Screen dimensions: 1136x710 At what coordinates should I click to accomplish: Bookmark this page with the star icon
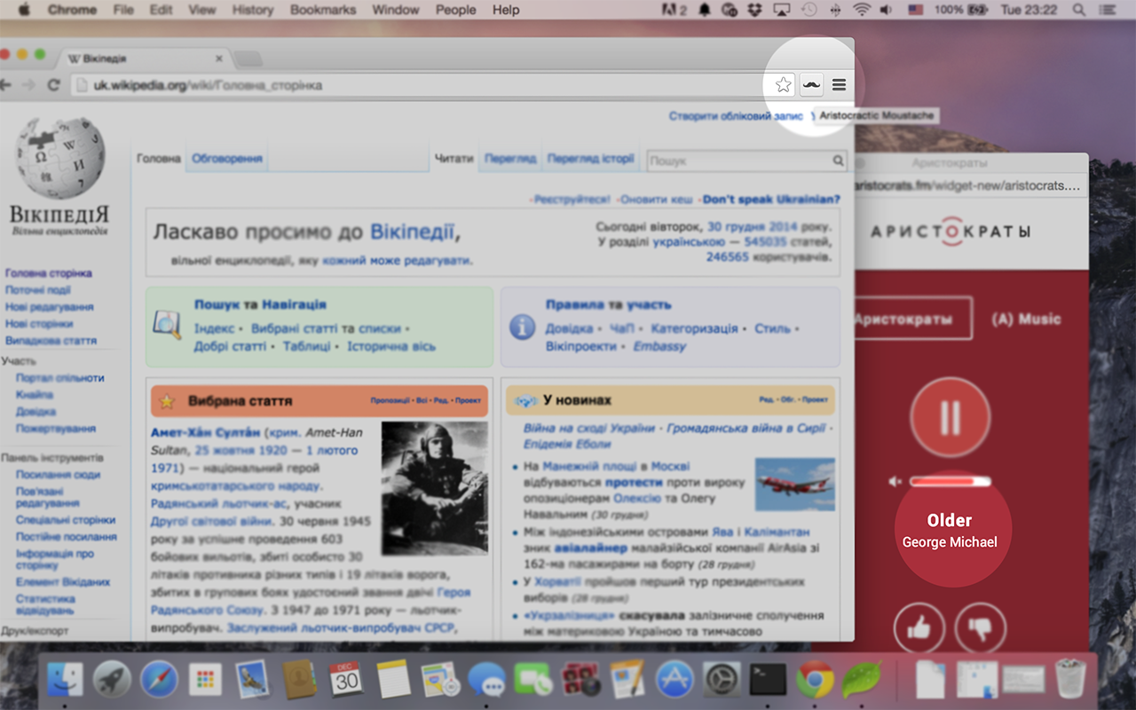click(783, 85)
